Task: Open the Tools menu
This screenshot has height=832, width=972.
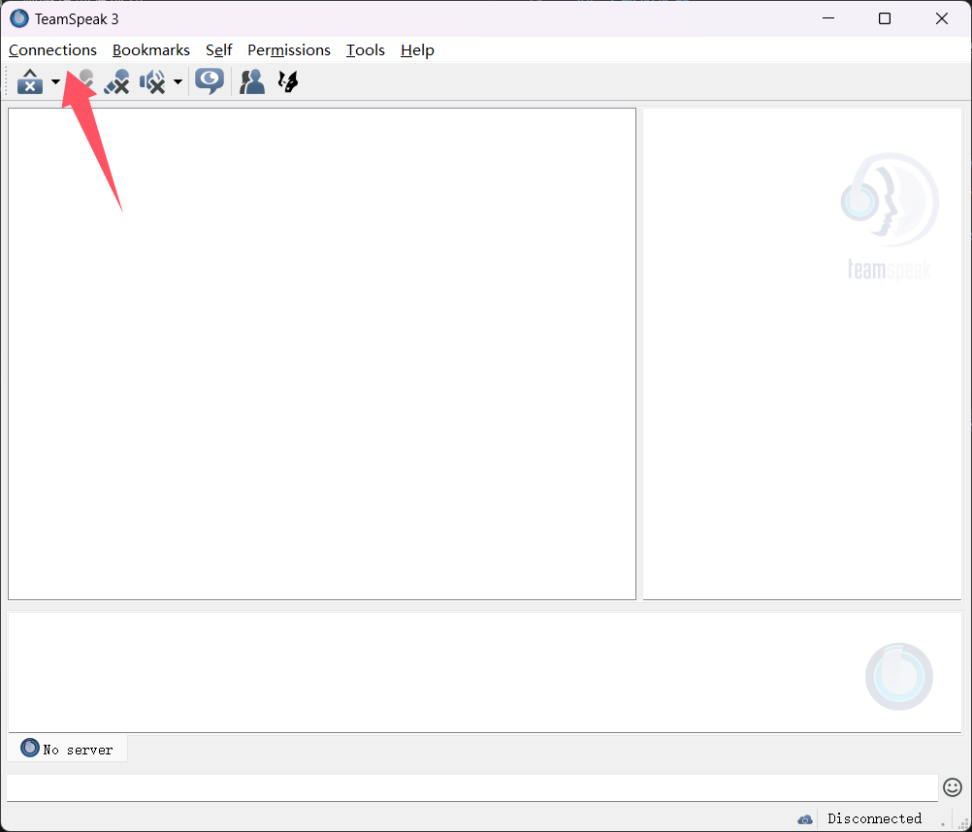Action: pyautogui.click(x=366, y=50)
